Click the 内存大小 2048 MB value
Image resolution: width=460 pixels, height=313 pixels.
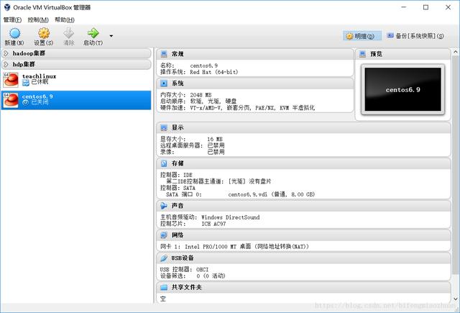pos(201,95)
